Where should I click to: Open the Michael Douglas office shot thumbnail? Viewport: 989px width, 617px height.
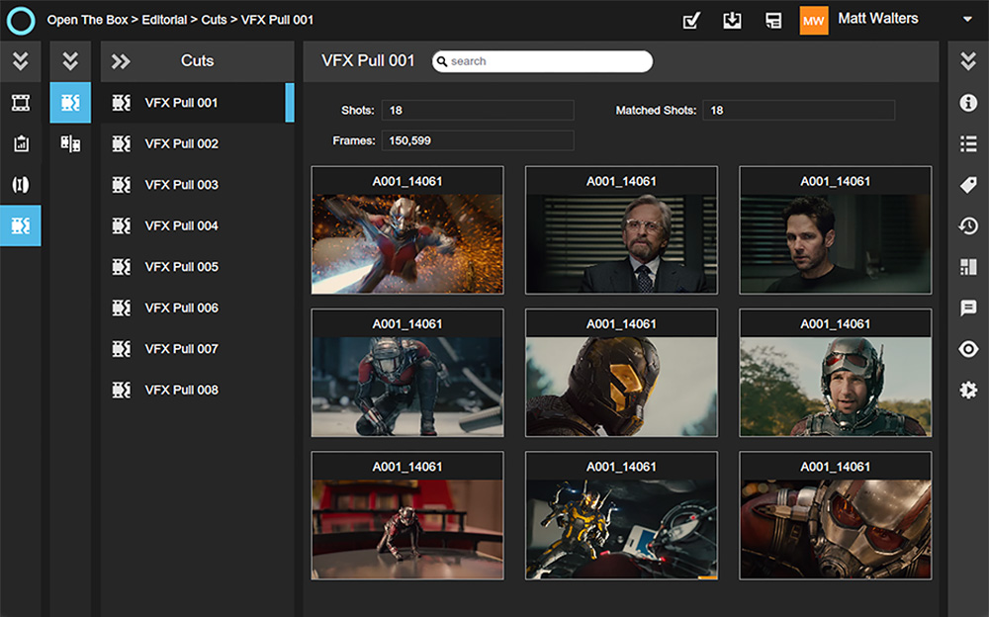[x=621, y=242]
